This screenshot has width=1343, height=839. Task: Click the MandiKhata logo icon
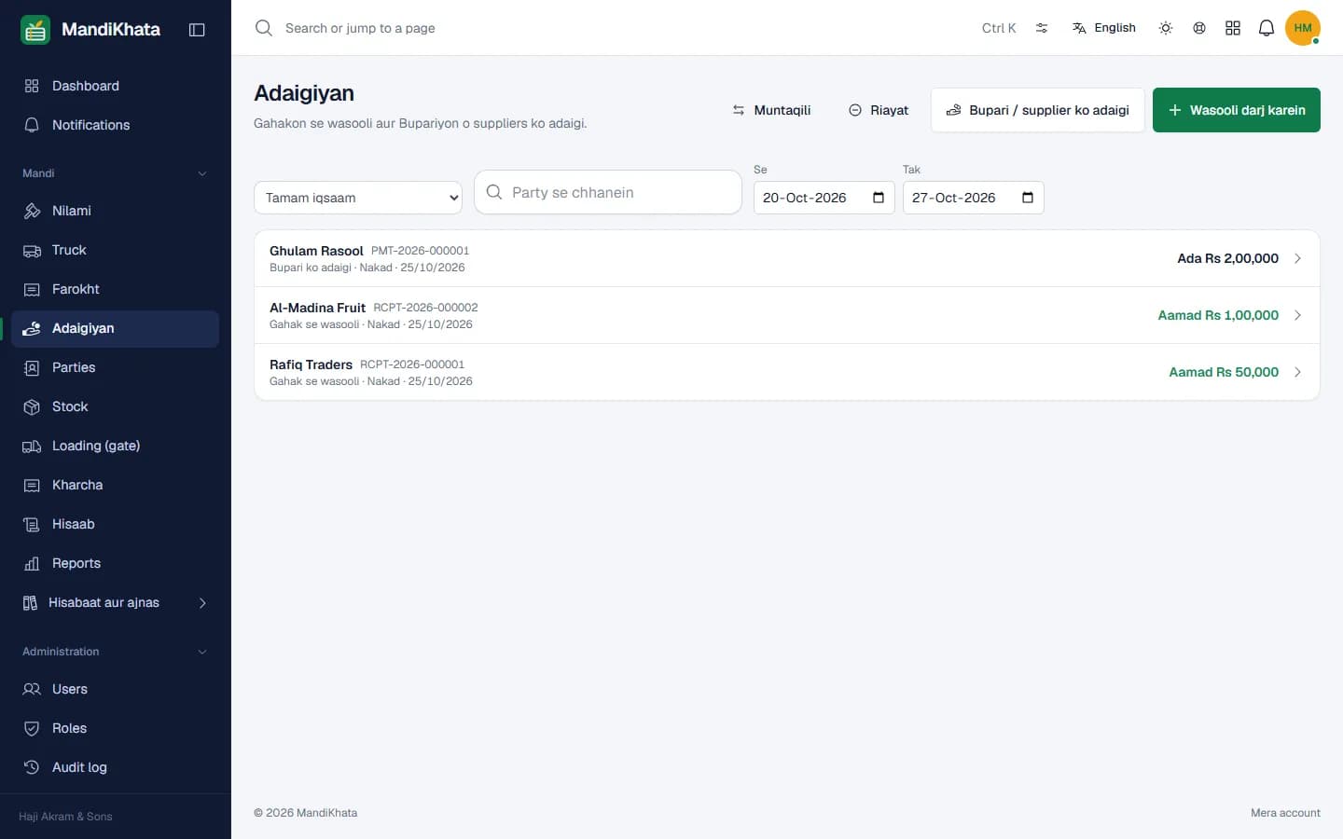point(35,30)
